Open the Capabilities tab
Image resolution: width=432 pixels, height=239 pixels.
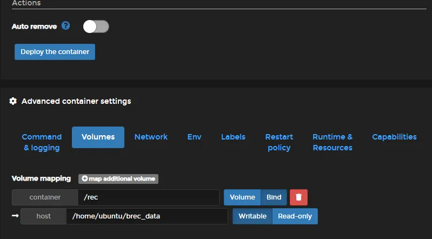(394, 137)
